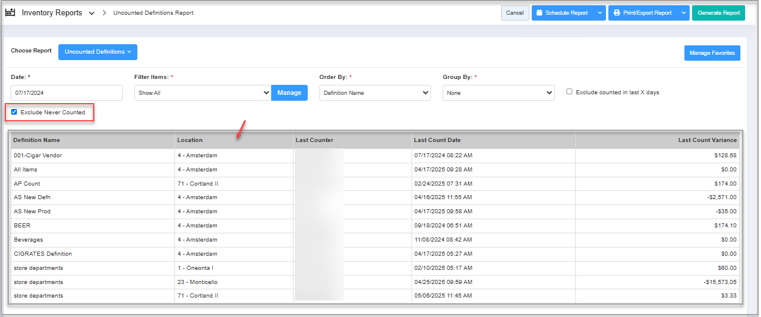Click the Manage filter button
The image size is (761, 317).
289,93
